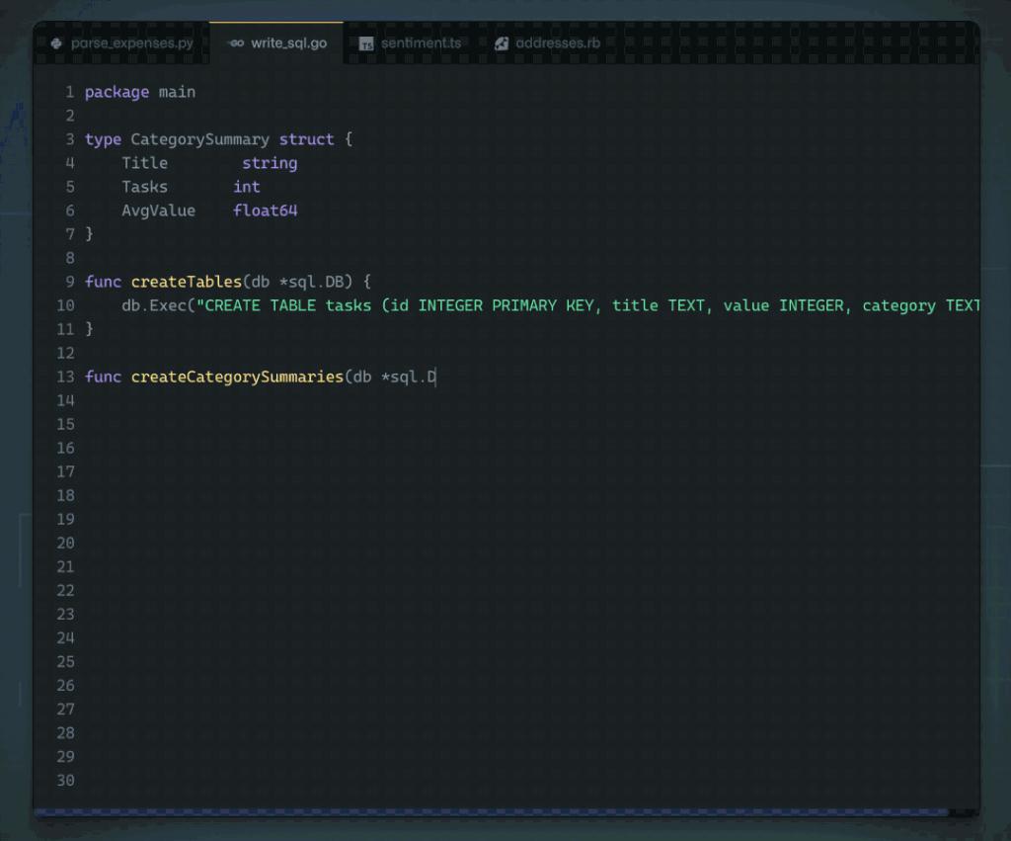
Task: Click line number 20 in the gutter
Action: [65, 543]
